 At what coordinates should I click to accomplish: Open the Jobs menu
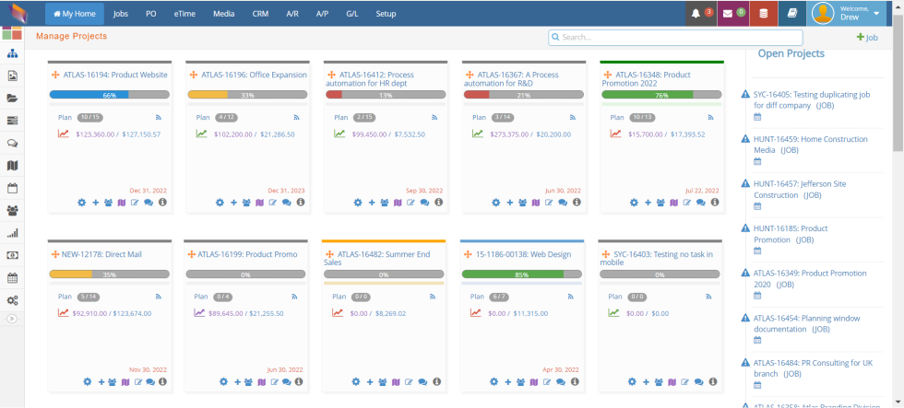pyautogui.click(x=121, y=14)
